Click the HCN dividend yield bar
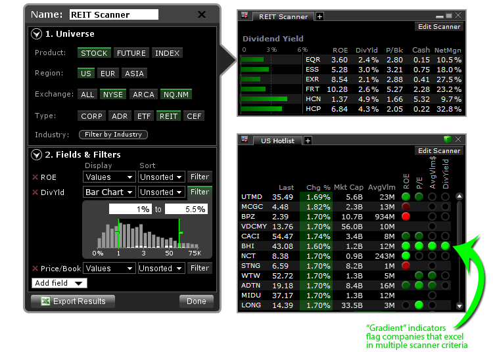 point(264,99)
